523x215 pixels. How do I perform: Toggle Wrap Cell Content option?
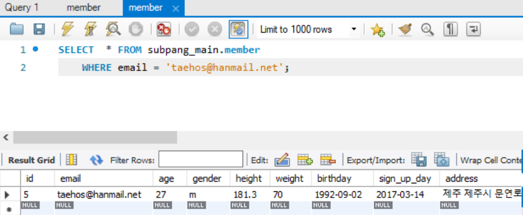[491, 160]
